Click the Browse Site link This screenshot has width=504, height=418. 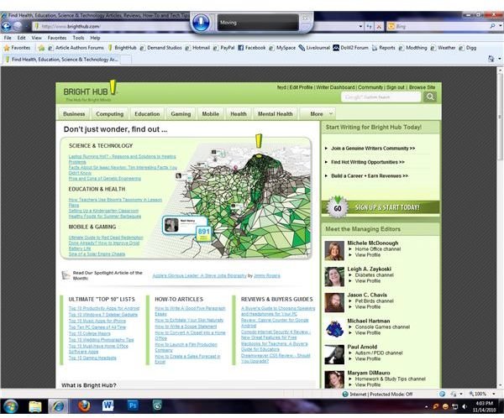pyautogui.click(x=422, y=87)
